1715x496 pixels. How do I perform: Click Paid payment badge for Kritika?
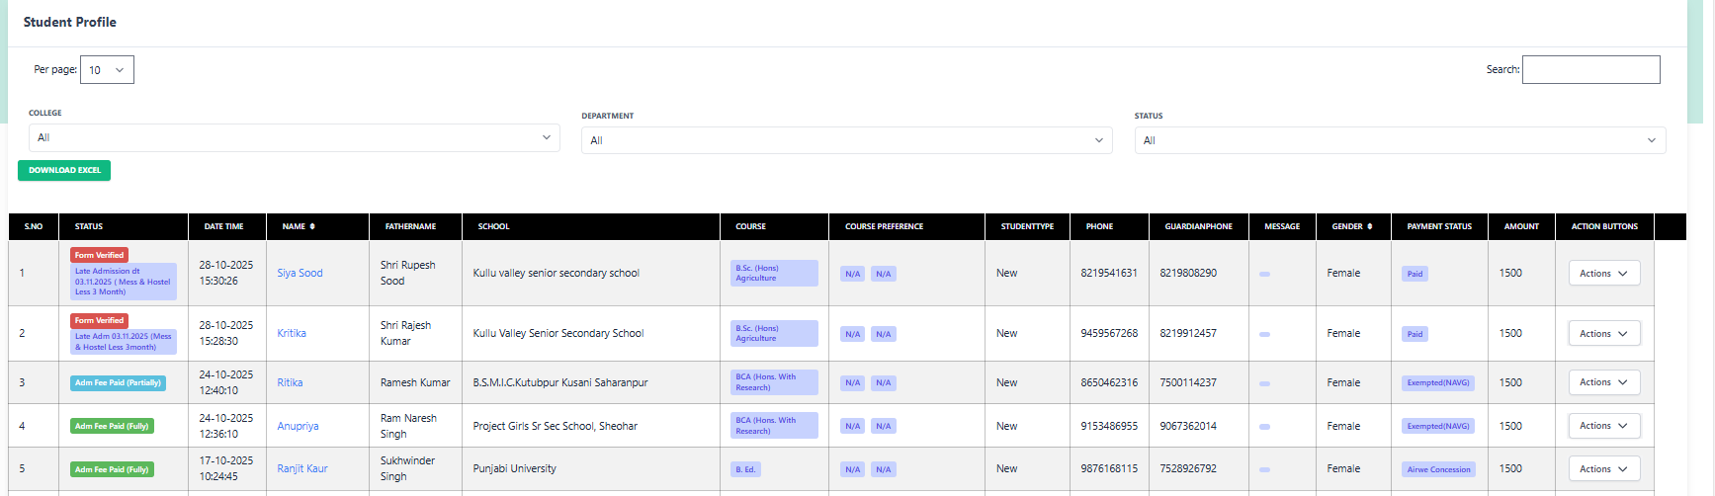click(1415, 334)
